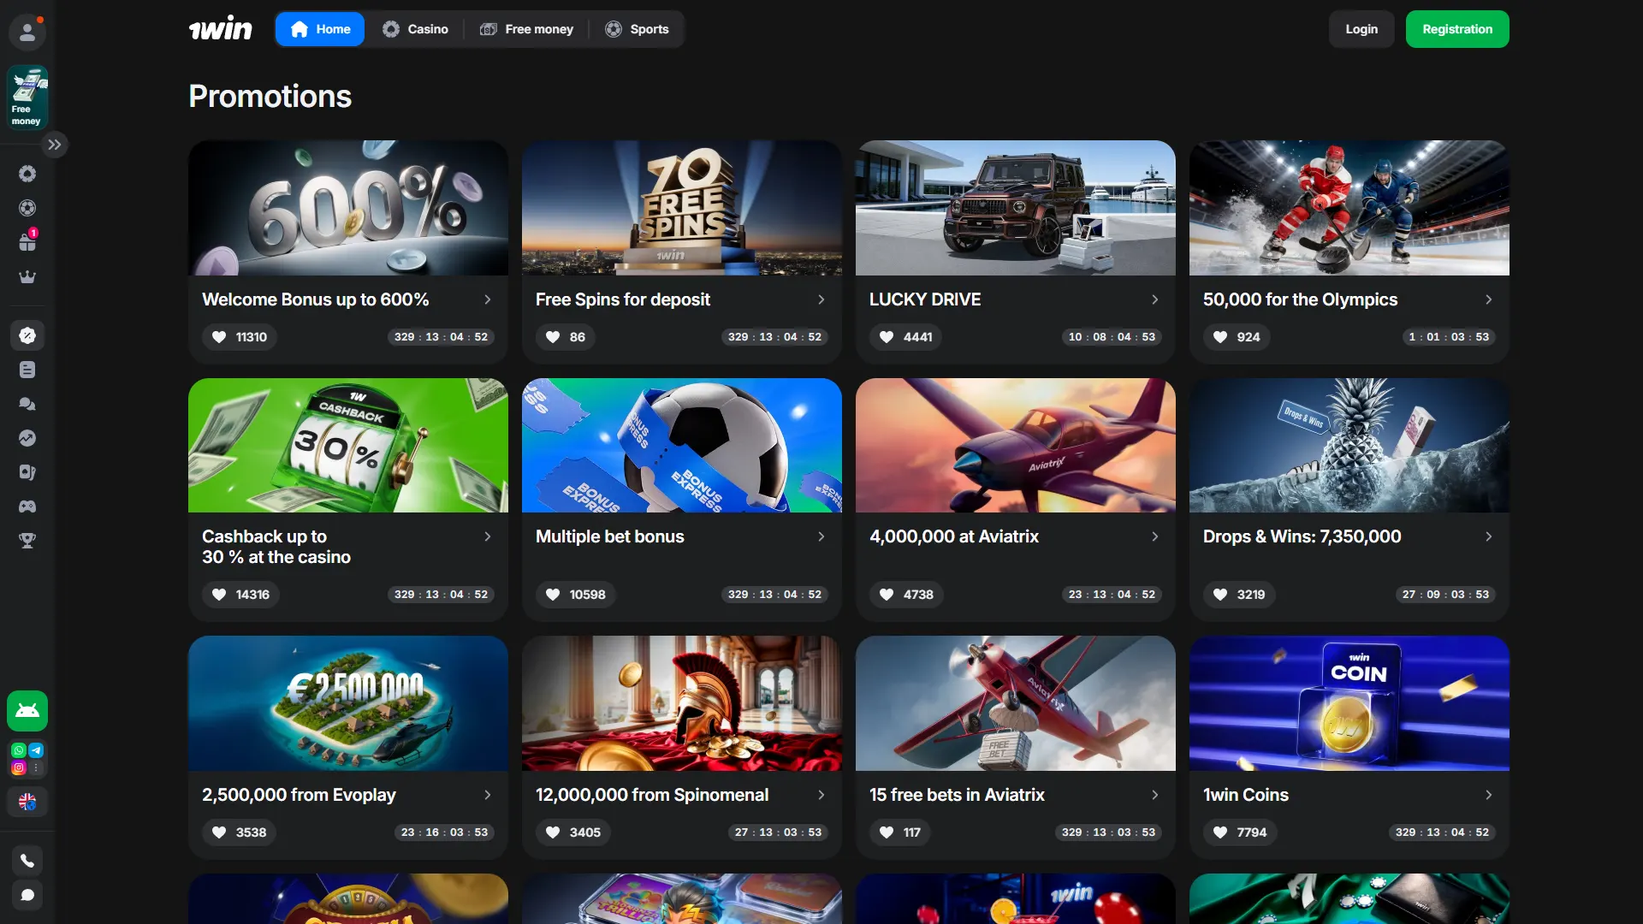Like the LUCKY DRIVE promotion heart
1643x924 pixels.
point(886,337)
